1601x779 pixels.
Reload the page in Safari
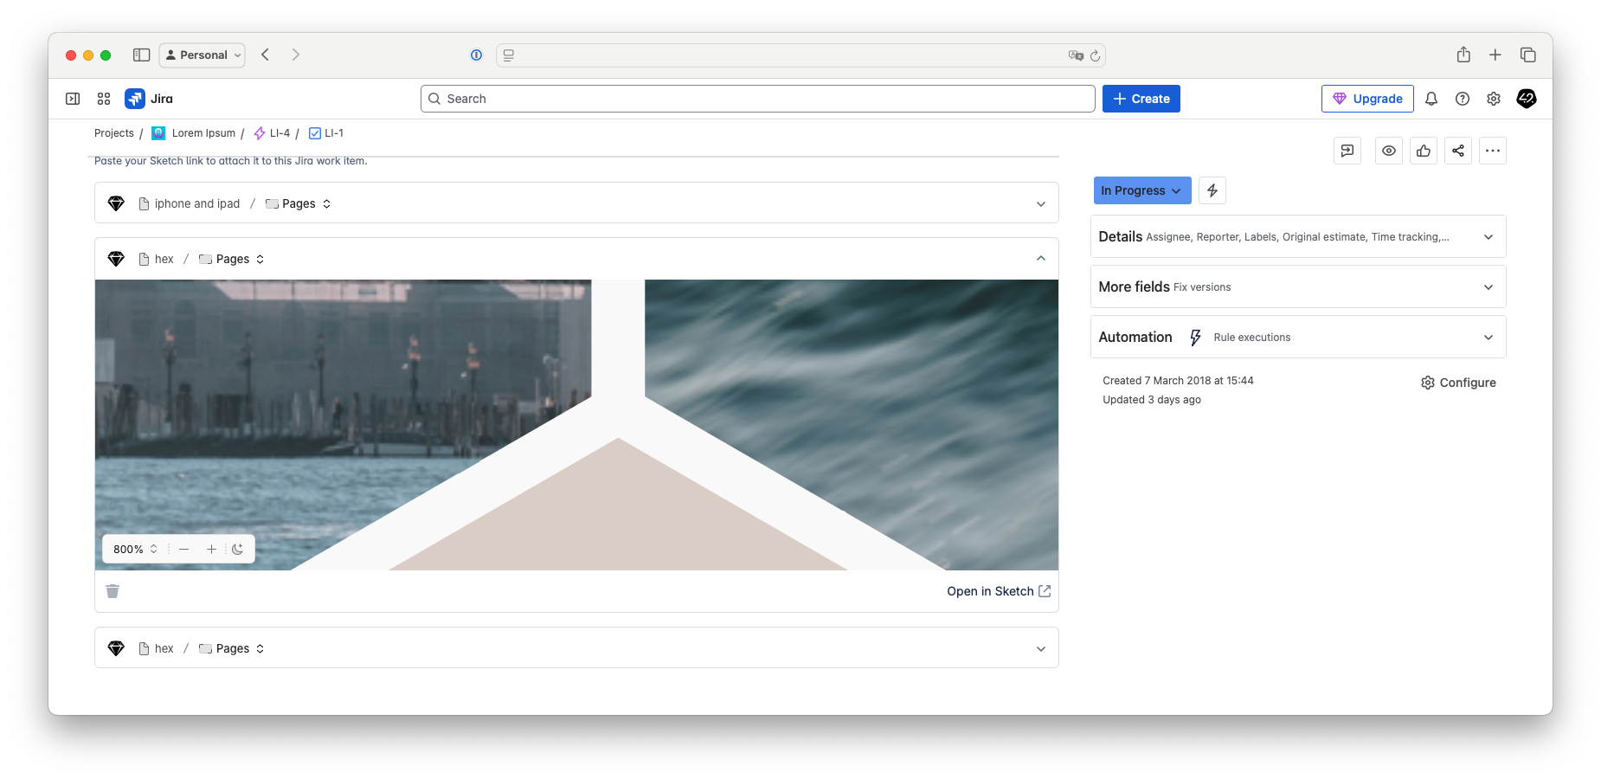pyautogui.click(x=1095, y=55)
